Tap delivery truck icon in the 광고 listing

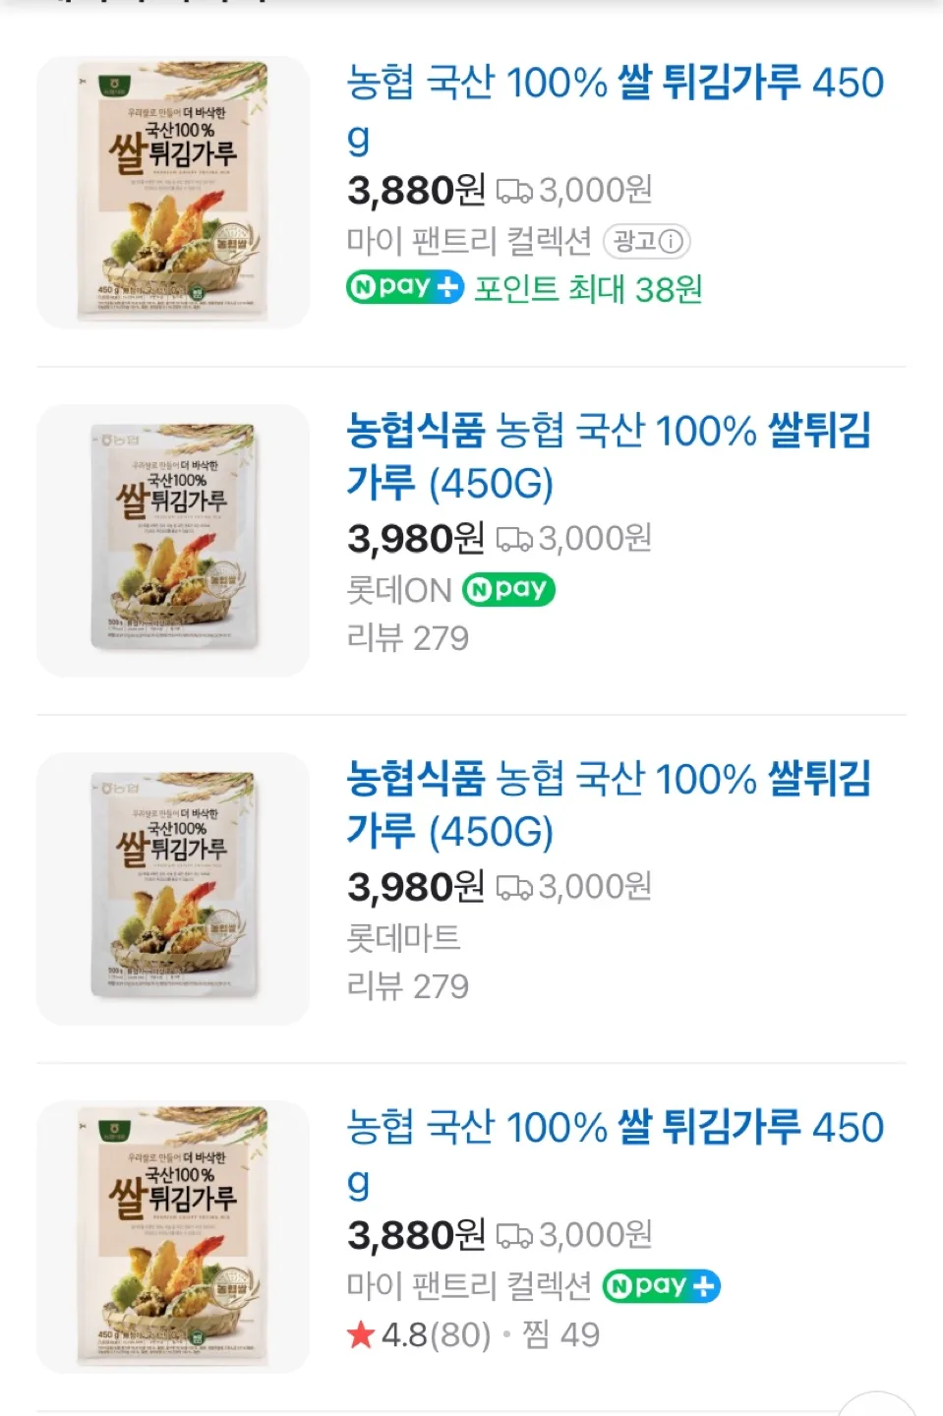click(x=513, y=191)
